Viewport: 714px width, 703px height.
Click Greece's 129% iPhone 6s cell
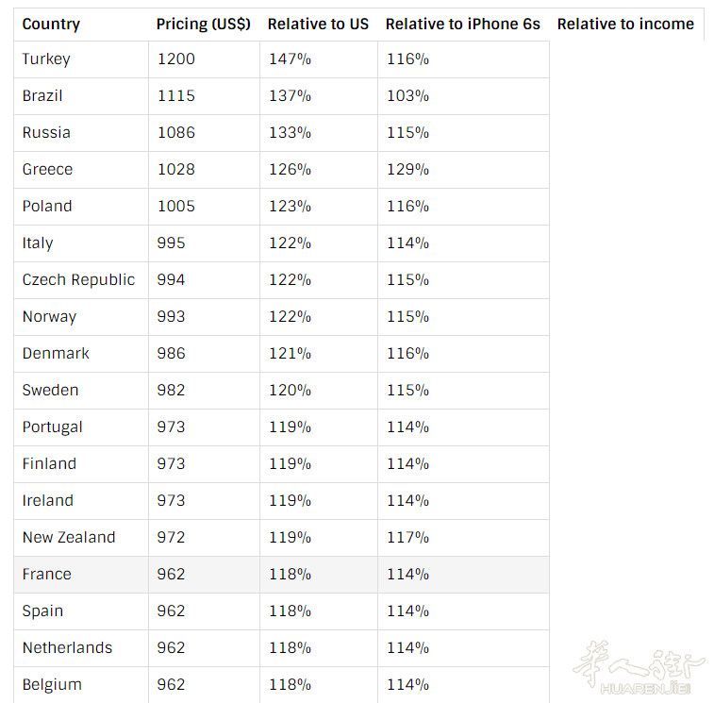(x=407, y=169)
